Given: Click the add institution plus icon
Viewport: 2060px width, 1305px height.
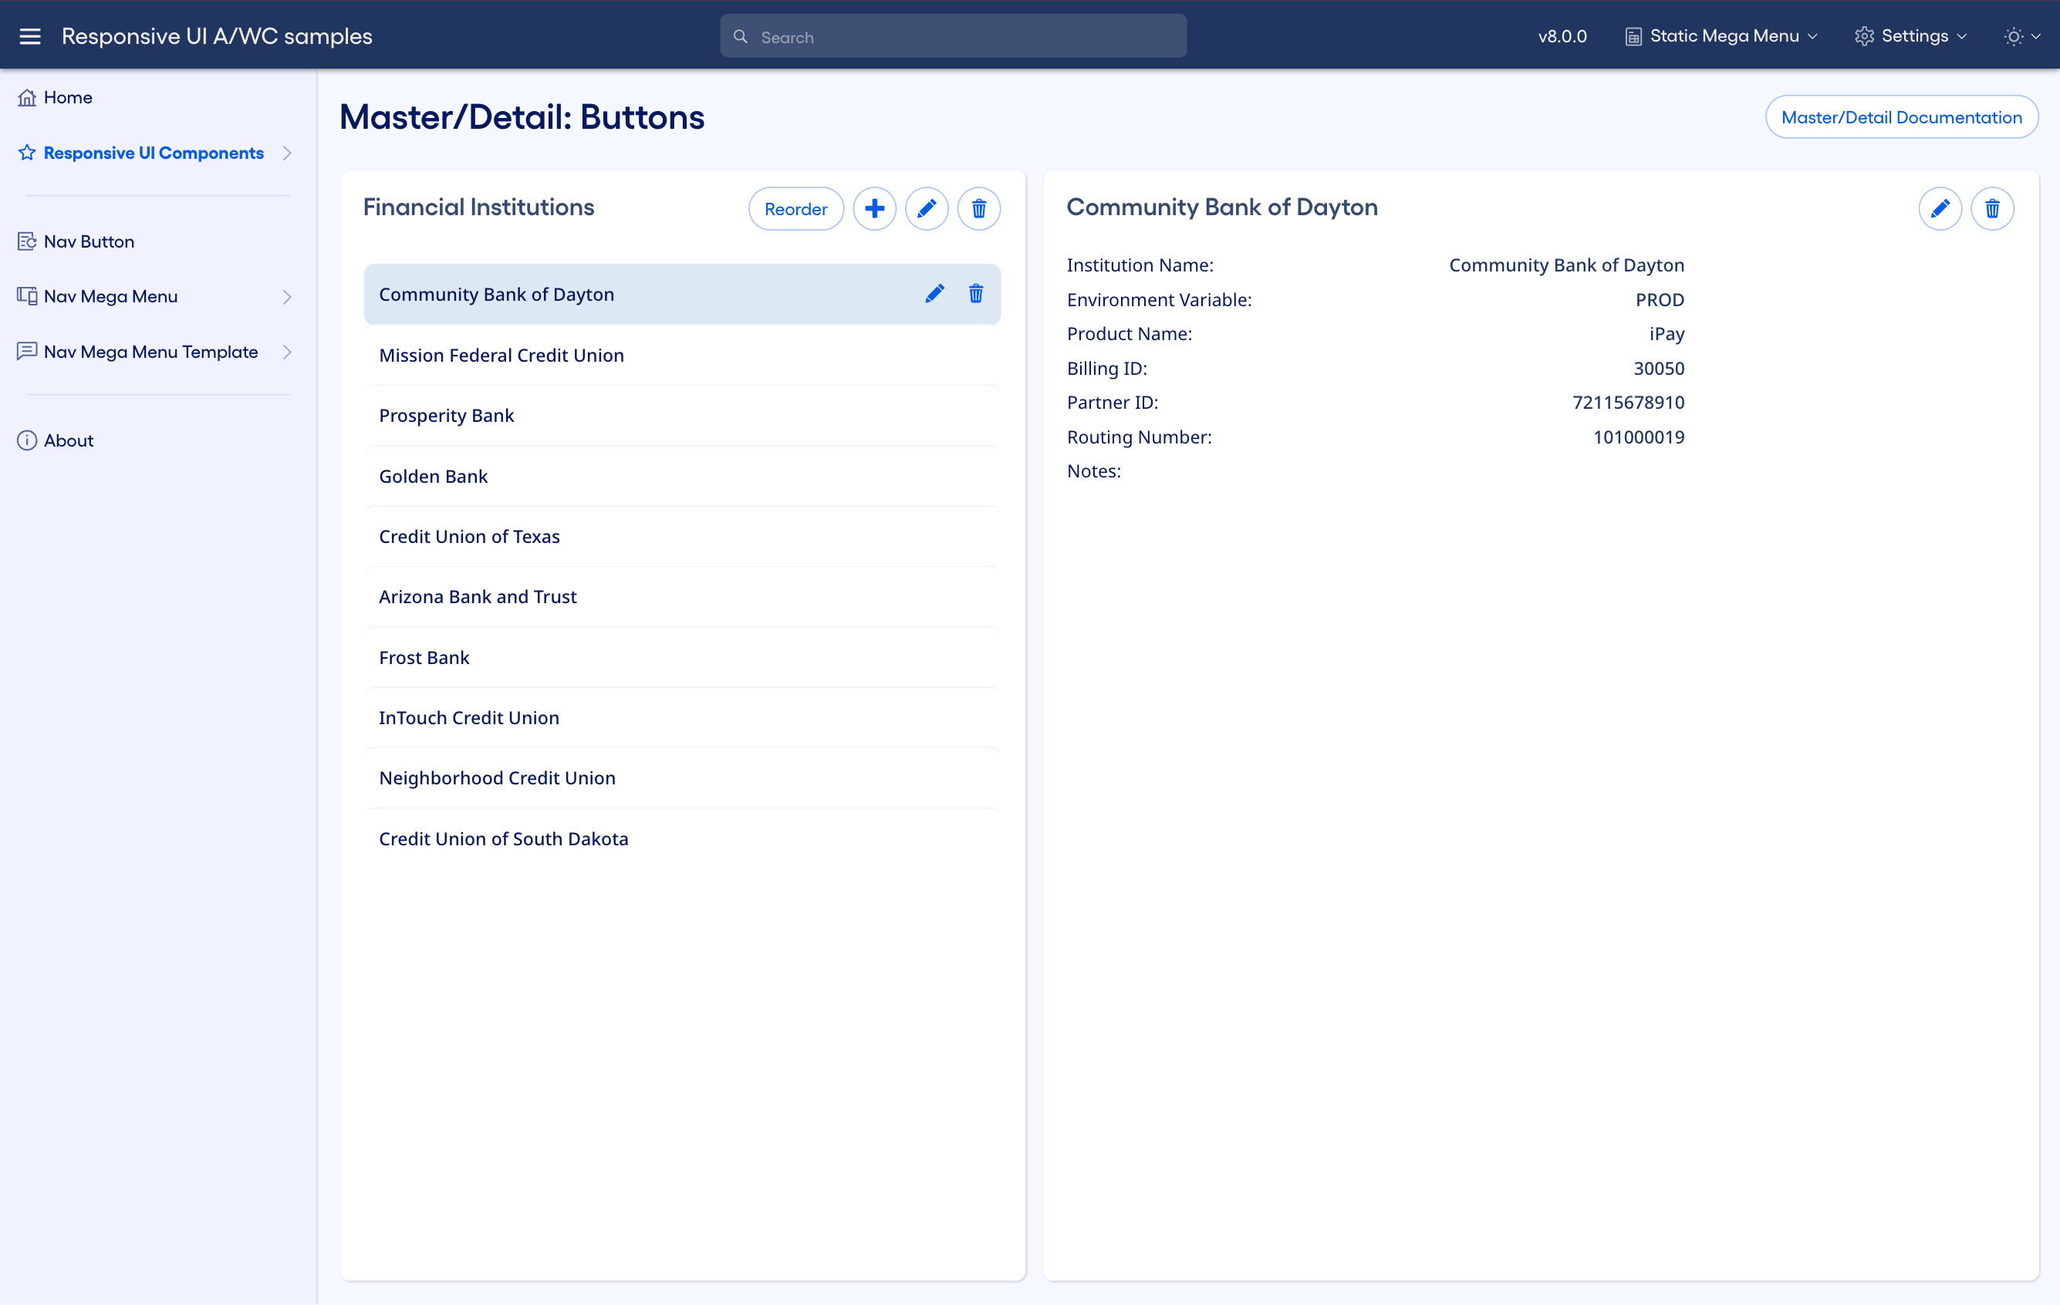Looking at the screenshot, I should [874, 207].
